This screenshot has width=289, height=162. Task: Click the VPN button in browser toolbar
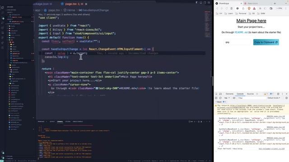(279, 9)
